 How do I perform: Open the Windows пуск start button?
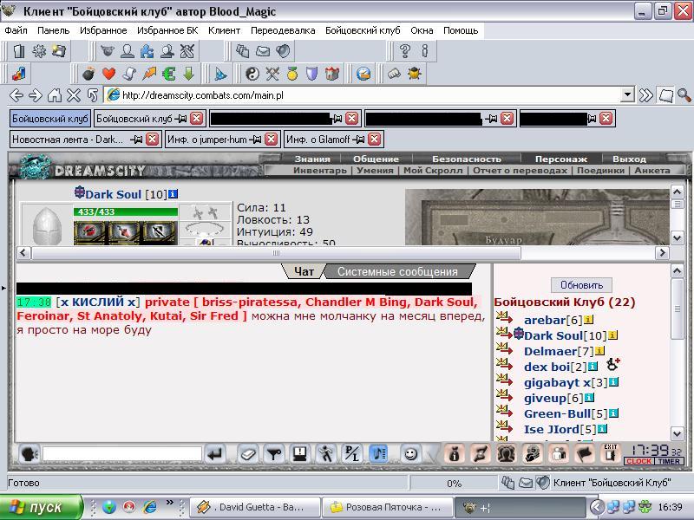click(41, 507)
